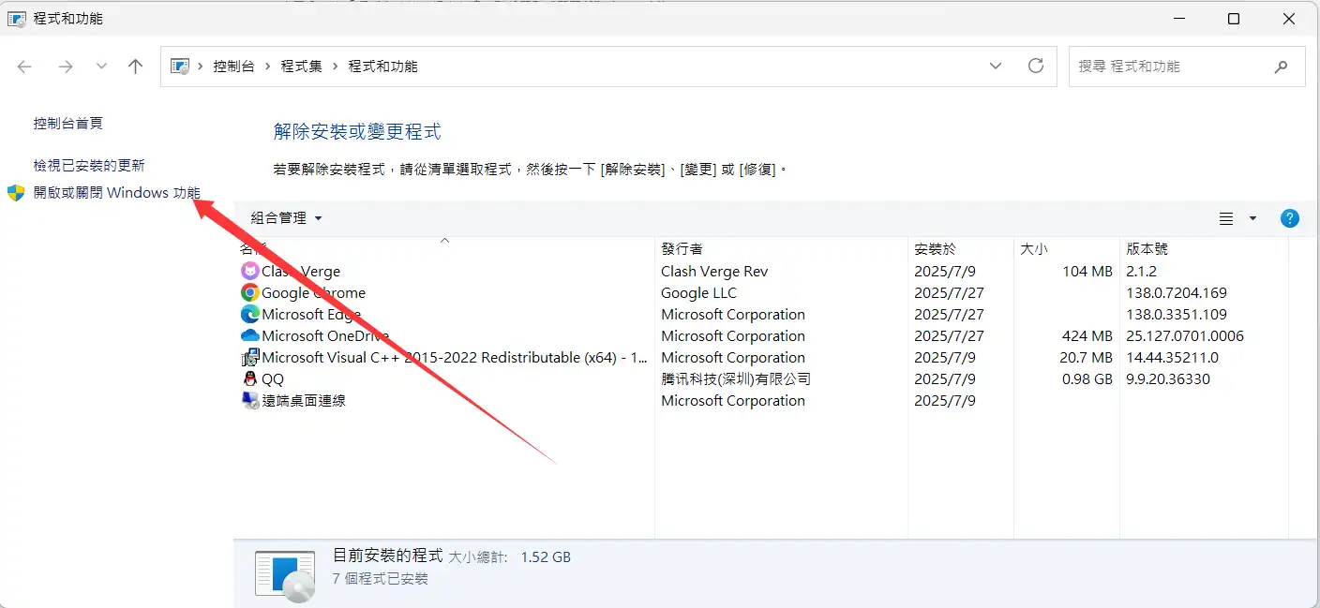Screen dimensions: 1320x608
Task: Sort by the 發行者 column header
Action: point(682,248)
